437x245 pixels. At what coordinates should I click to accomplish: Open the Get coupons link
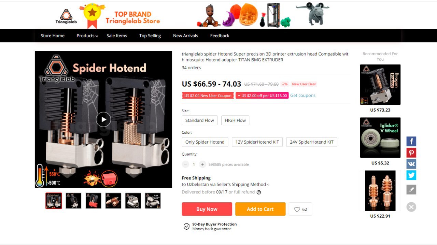click(x=303, y=96)
